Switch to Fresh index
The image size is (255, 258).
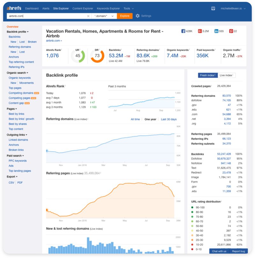tap(208, 75)
